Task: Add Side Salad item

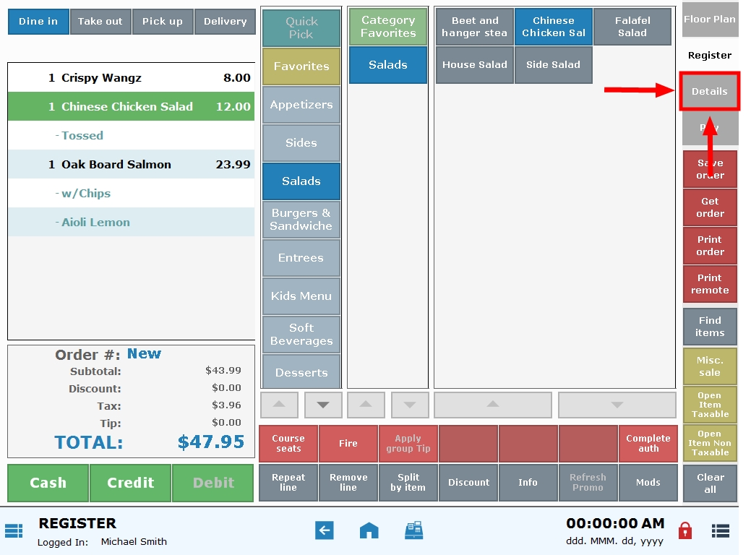Action: point(554,64)
